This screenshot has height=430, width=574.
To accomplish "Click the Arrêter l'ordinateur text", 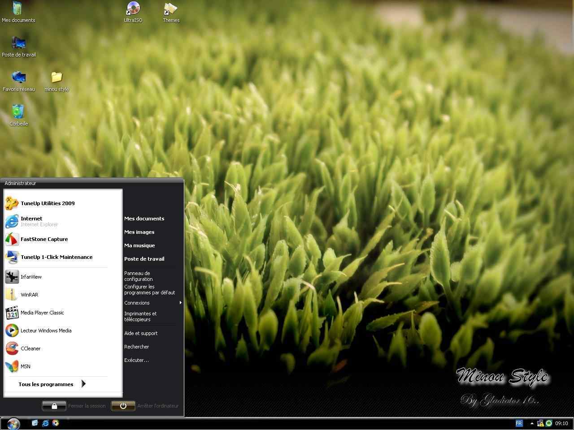I will [x=158, y=406].
